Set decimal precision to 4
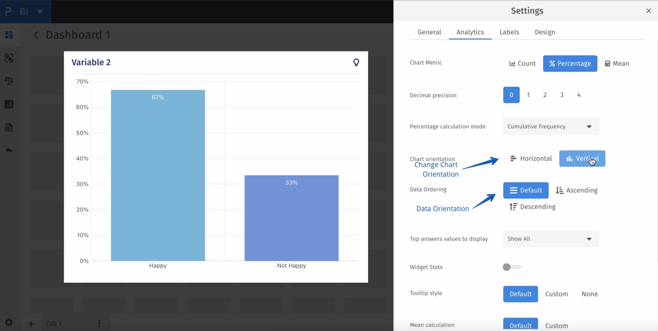Viewport: 658px width, 331px height. point(579,95)
